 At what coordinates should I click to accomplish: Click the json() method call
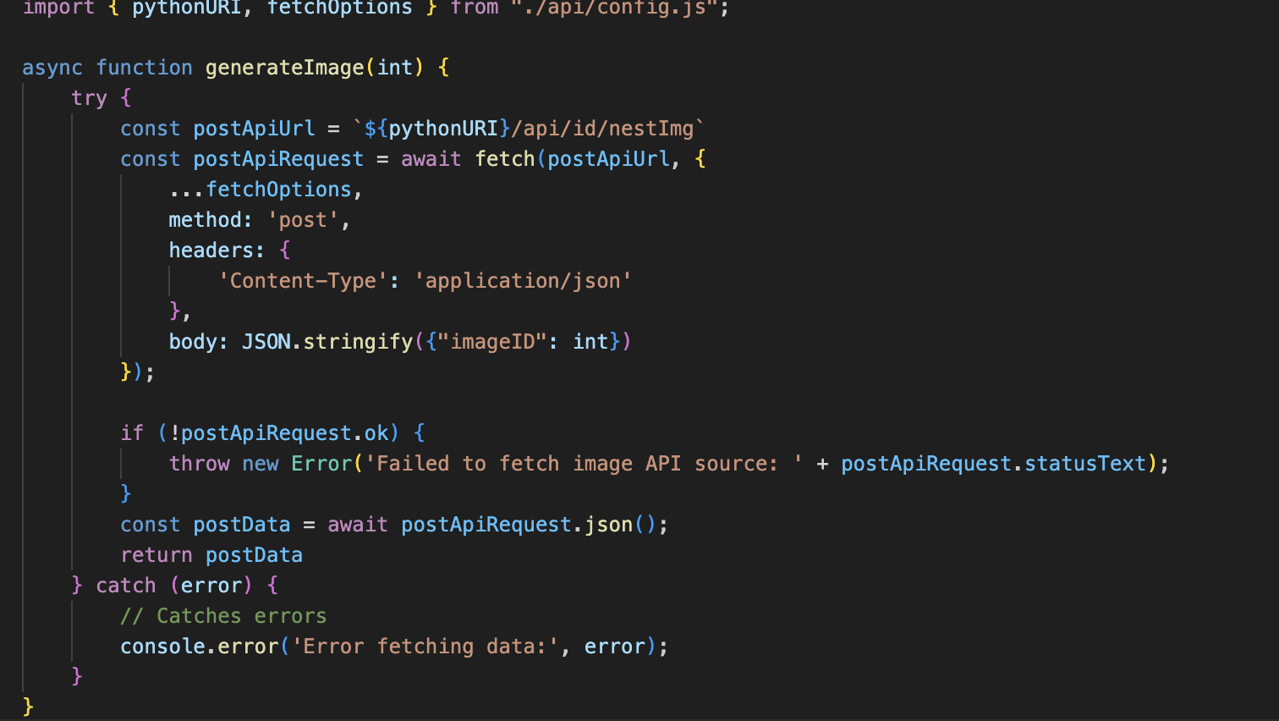tap(620, 525)
